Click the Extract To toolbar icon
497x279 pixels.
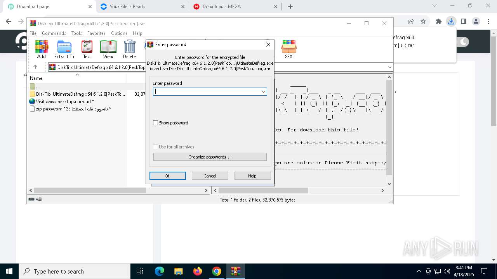point(64,49)
